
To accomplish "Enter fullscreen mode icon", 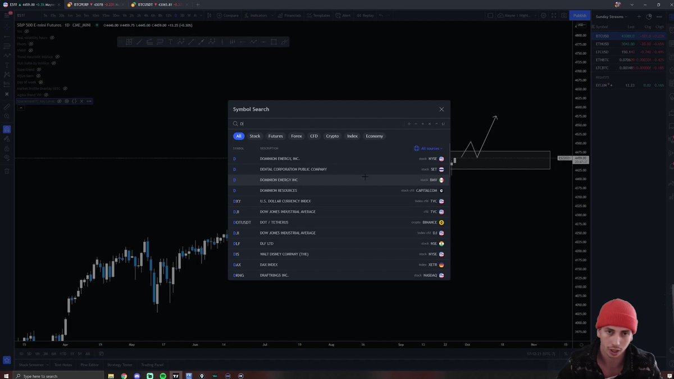I will pos(555,16).
